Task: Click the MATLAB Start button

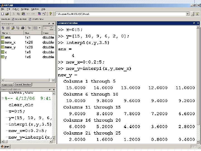Action: (x=5, y=147)
